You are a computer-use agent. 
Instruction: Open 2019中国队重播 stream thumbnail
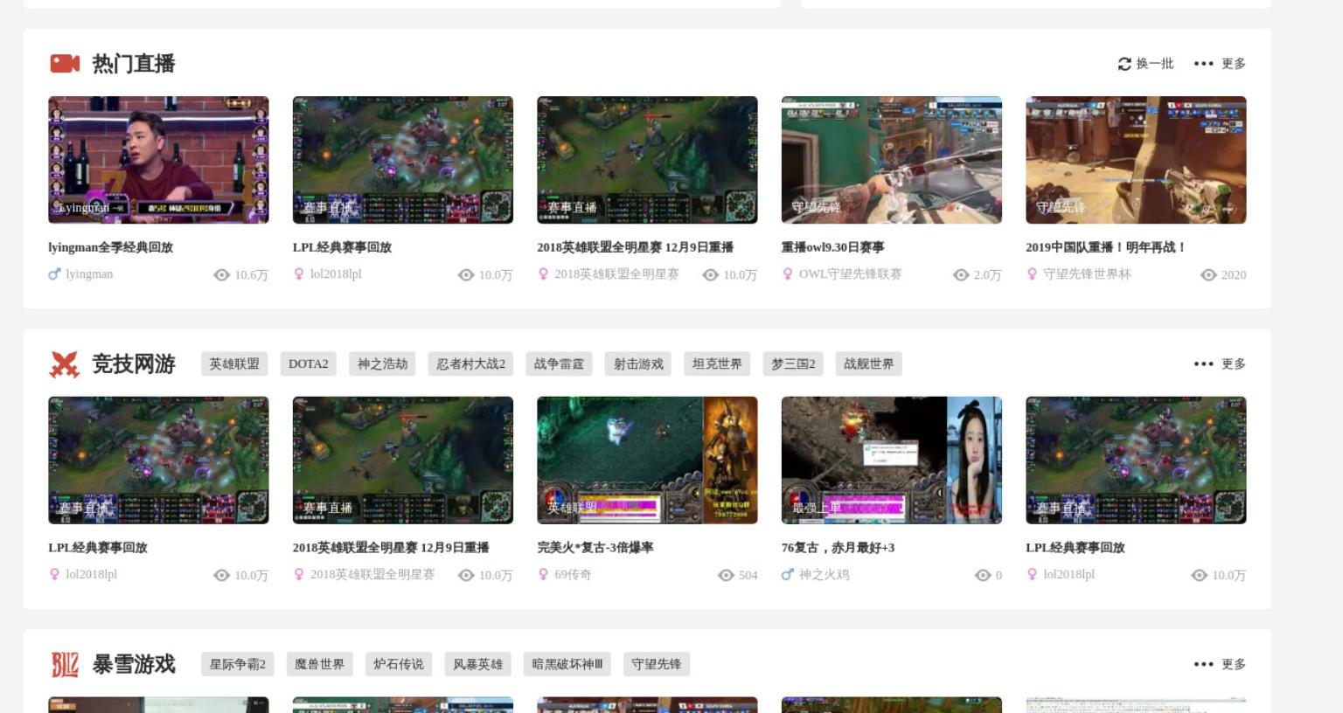[x=1136, y=160]
